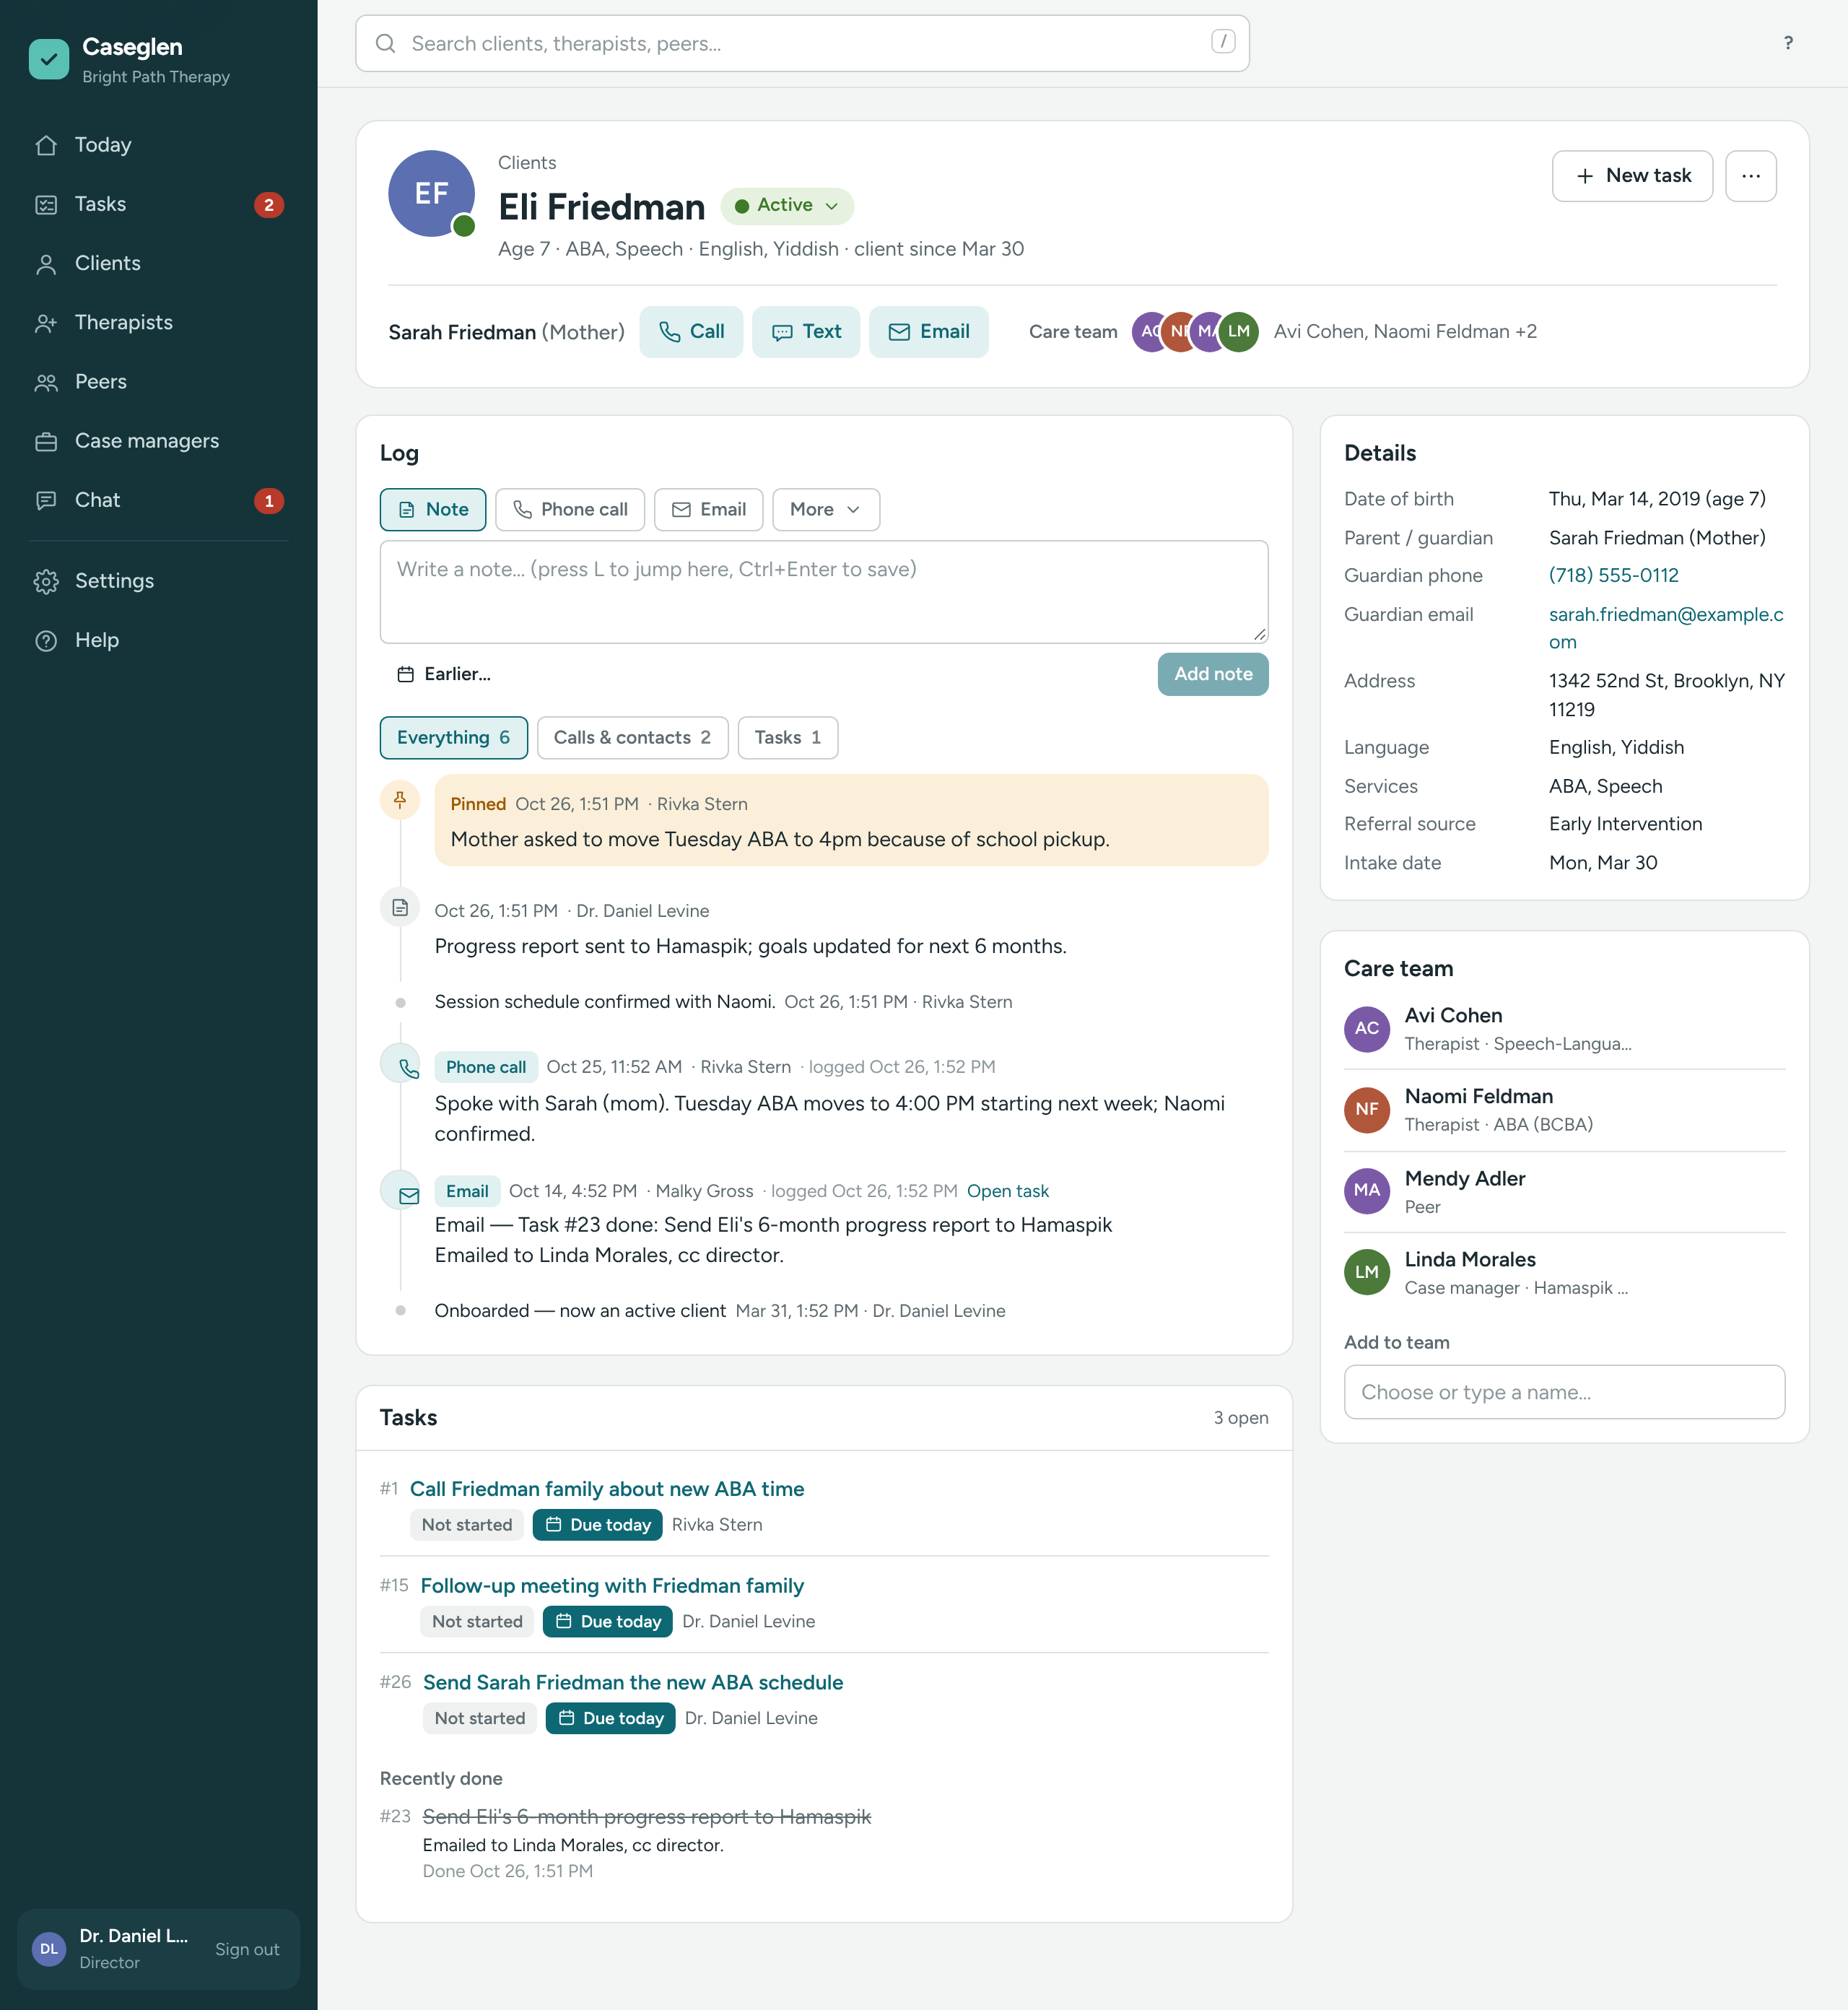
Task: Click the DL user avatar
Action: (49, 1949)
